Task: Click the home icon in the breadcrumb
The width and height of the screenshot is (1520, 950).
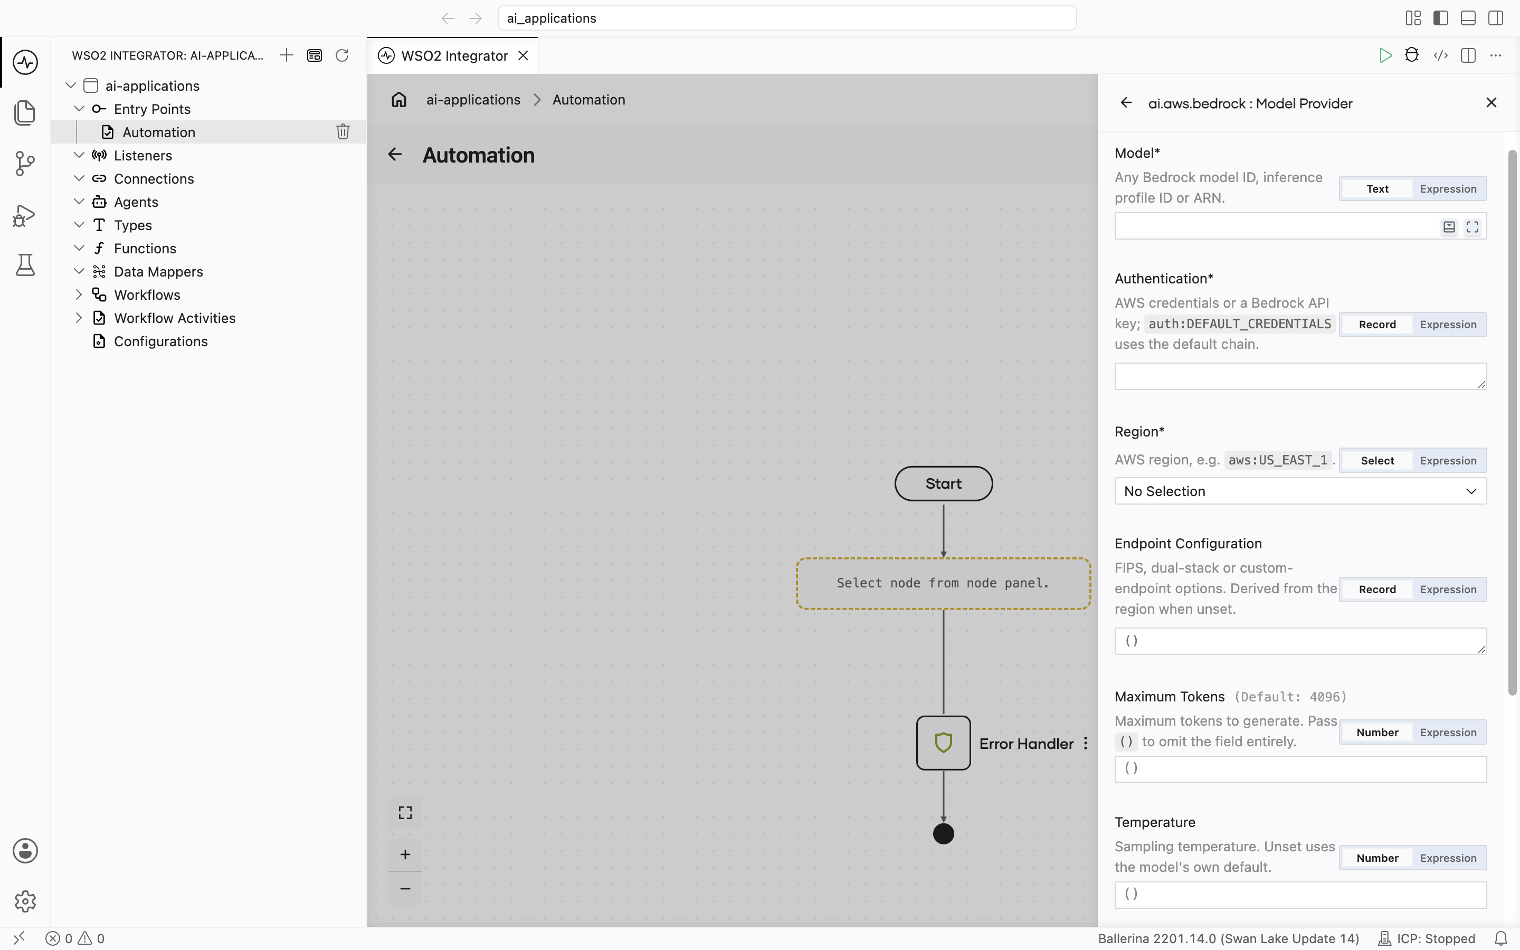Action: (399, 100)
